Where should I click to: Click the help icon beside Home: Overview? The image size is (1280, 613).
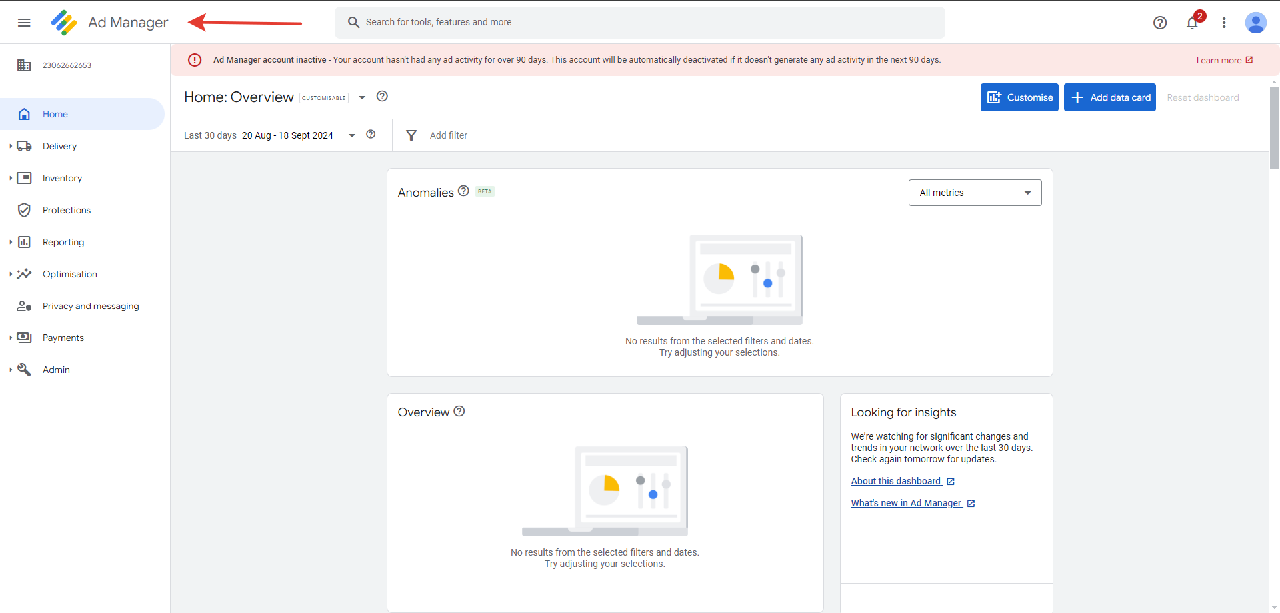tap(382, 96)
